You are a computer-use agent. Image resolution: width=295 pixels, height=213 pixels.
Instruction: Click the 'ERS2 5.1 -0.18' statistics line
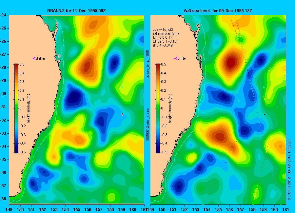[165, 41]
